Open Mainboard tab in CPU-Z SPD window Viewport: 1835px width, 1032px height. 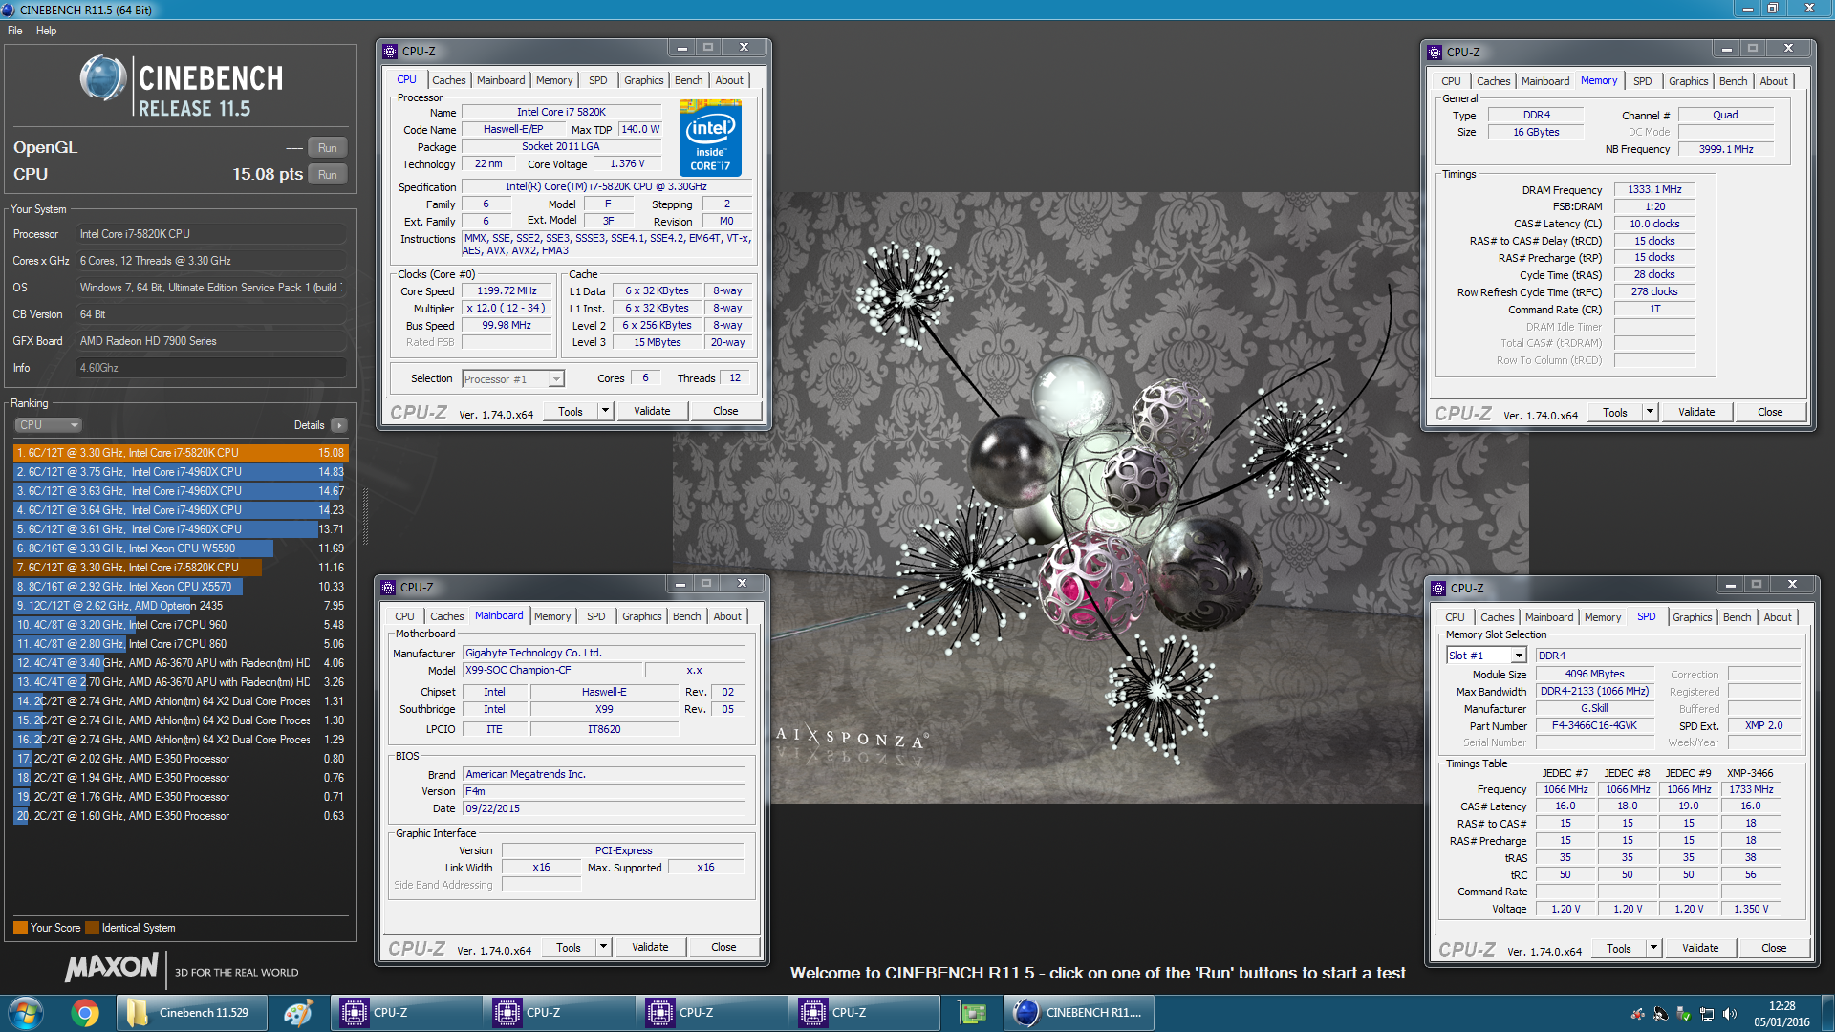(x=1549, y=617)
